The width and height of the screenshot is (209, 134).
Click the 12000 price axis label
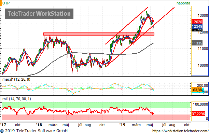(x=203, y=32)
